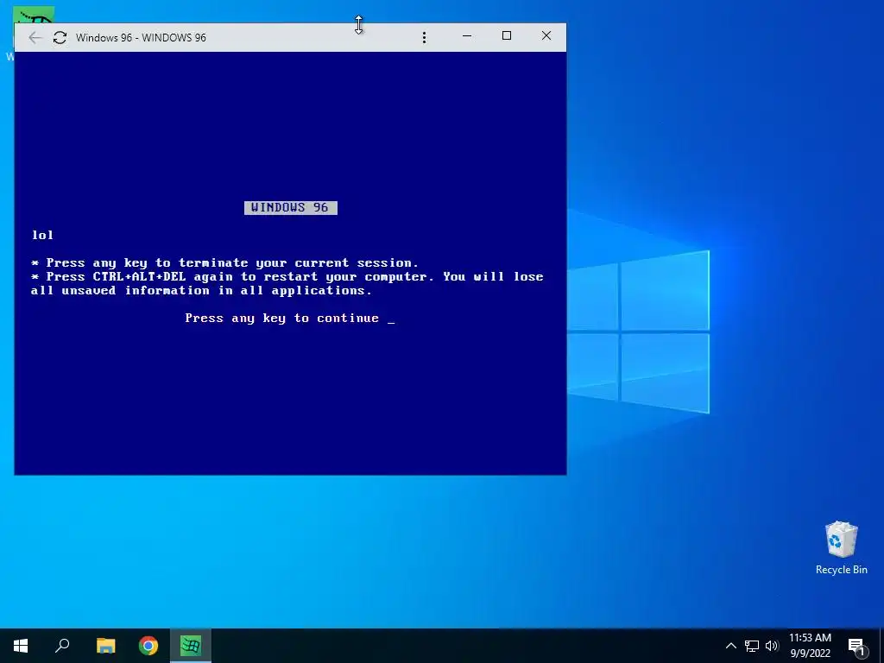The width and height of the screenshot is (884, 663).
Task: Go back using the window's back arrow
Action: pos(35,38)
